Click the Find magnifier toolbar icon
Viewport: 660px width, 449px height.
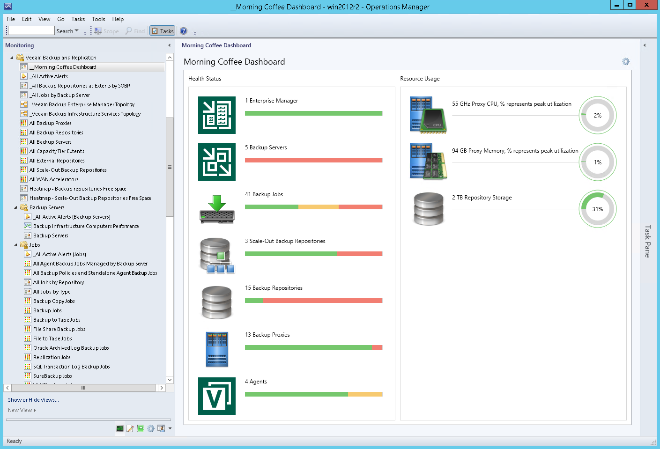pos(128,31)
